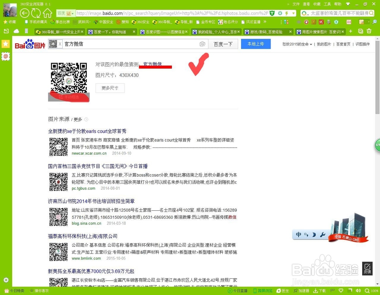Screen dimensions: 380x295
Task: Click the 本地上传 upload button
Action: click(x=256, y=44)
